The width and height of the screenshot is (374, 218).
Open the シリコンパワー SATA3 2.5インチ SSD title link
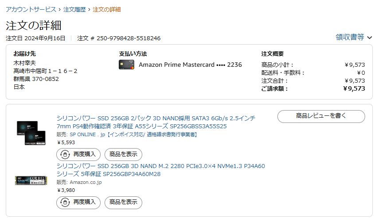(156, 122)
